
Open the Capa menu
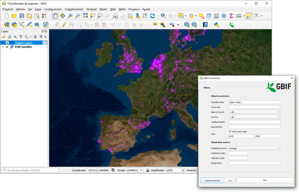(38, 9)
